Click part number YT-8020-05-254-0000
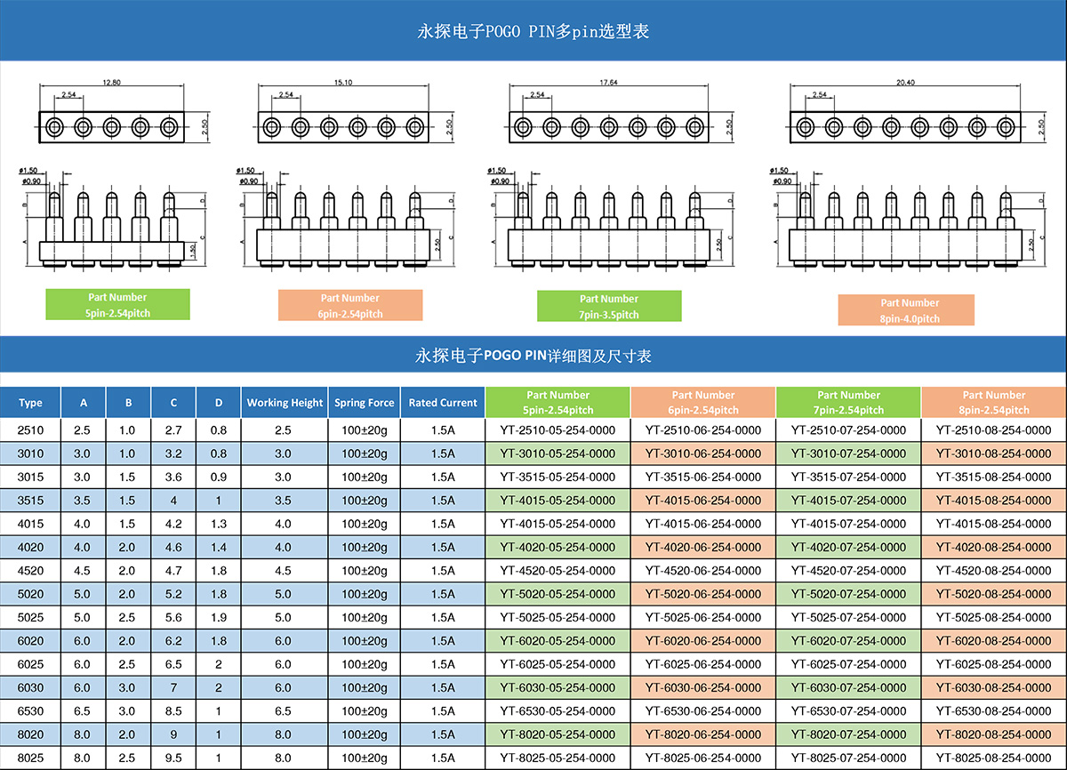Image resolution: width=1067 pixels, height=770 pixels. (558, 734)
